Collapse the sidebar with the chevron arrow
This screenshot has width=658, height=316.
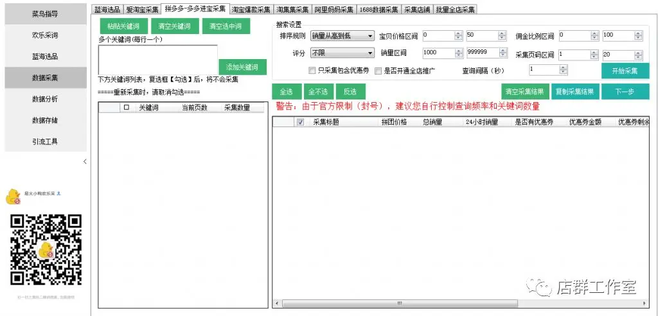click(x=85, y=162)
